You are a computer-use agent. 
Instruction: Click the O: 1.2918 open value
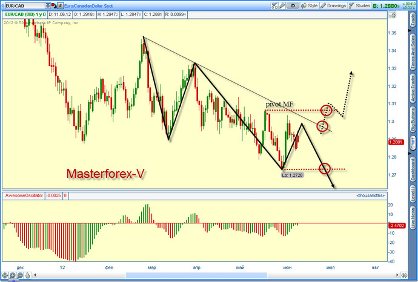click(x=84, y=15)
